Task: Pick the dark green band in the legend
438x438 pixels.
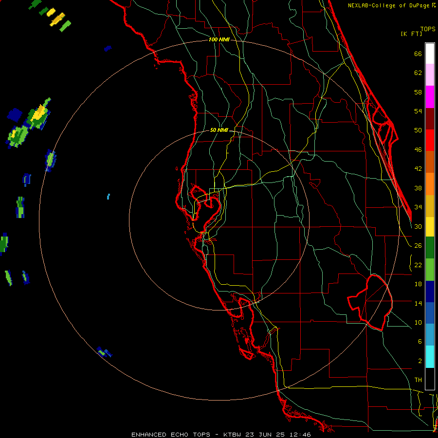Action: (x=430, y=248)
